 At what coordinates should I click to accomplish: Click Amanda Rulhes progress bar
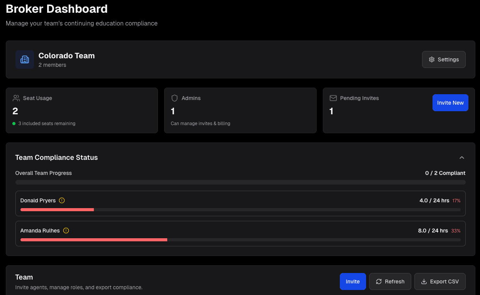[240, 240]
